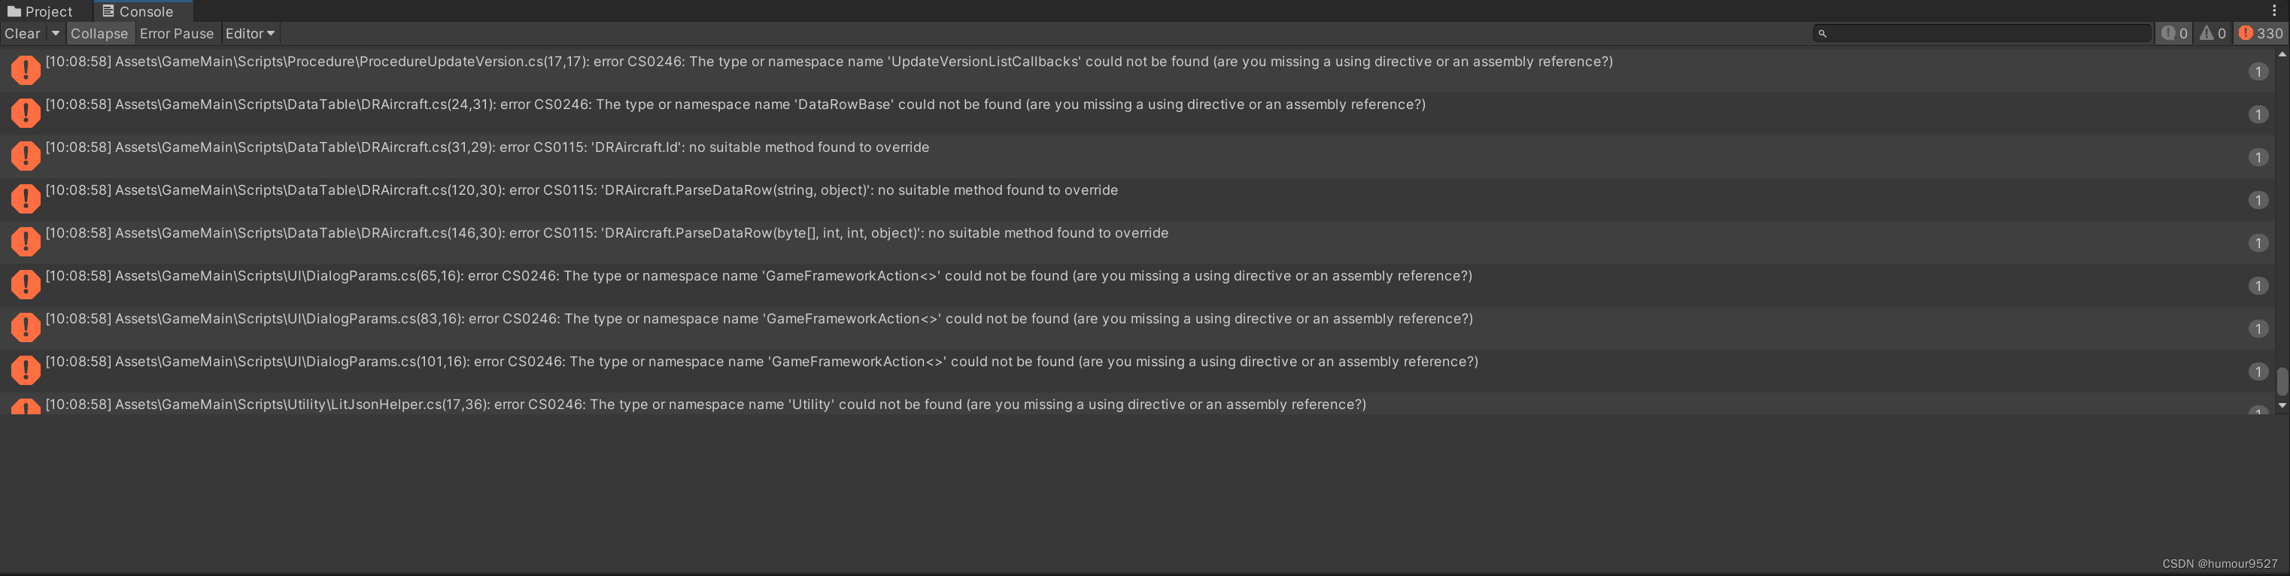This screenshot has width=2290, height=576.
Task: Clear the console log
Action: coord(23,34)
